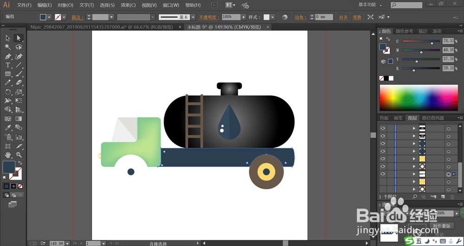Viewport: 464px width, 246px height.
Task: Click locate object magnifier in Layers panel
Action: (414, 197)
